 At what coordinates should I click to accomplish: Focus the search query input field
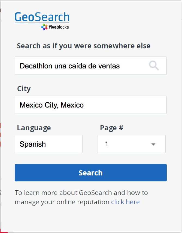[82, 66]
